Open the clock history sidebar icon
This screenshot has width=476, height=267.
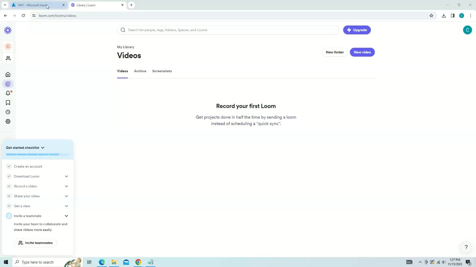[x=8, y=112]
